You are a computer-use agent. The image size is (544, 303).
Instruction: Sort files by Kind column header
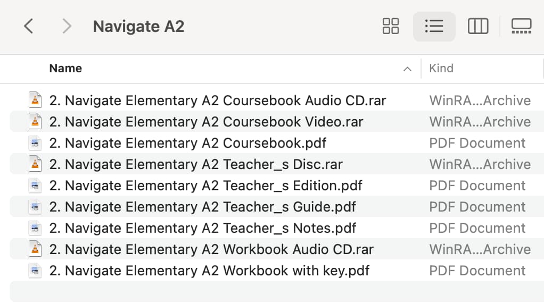441,69
